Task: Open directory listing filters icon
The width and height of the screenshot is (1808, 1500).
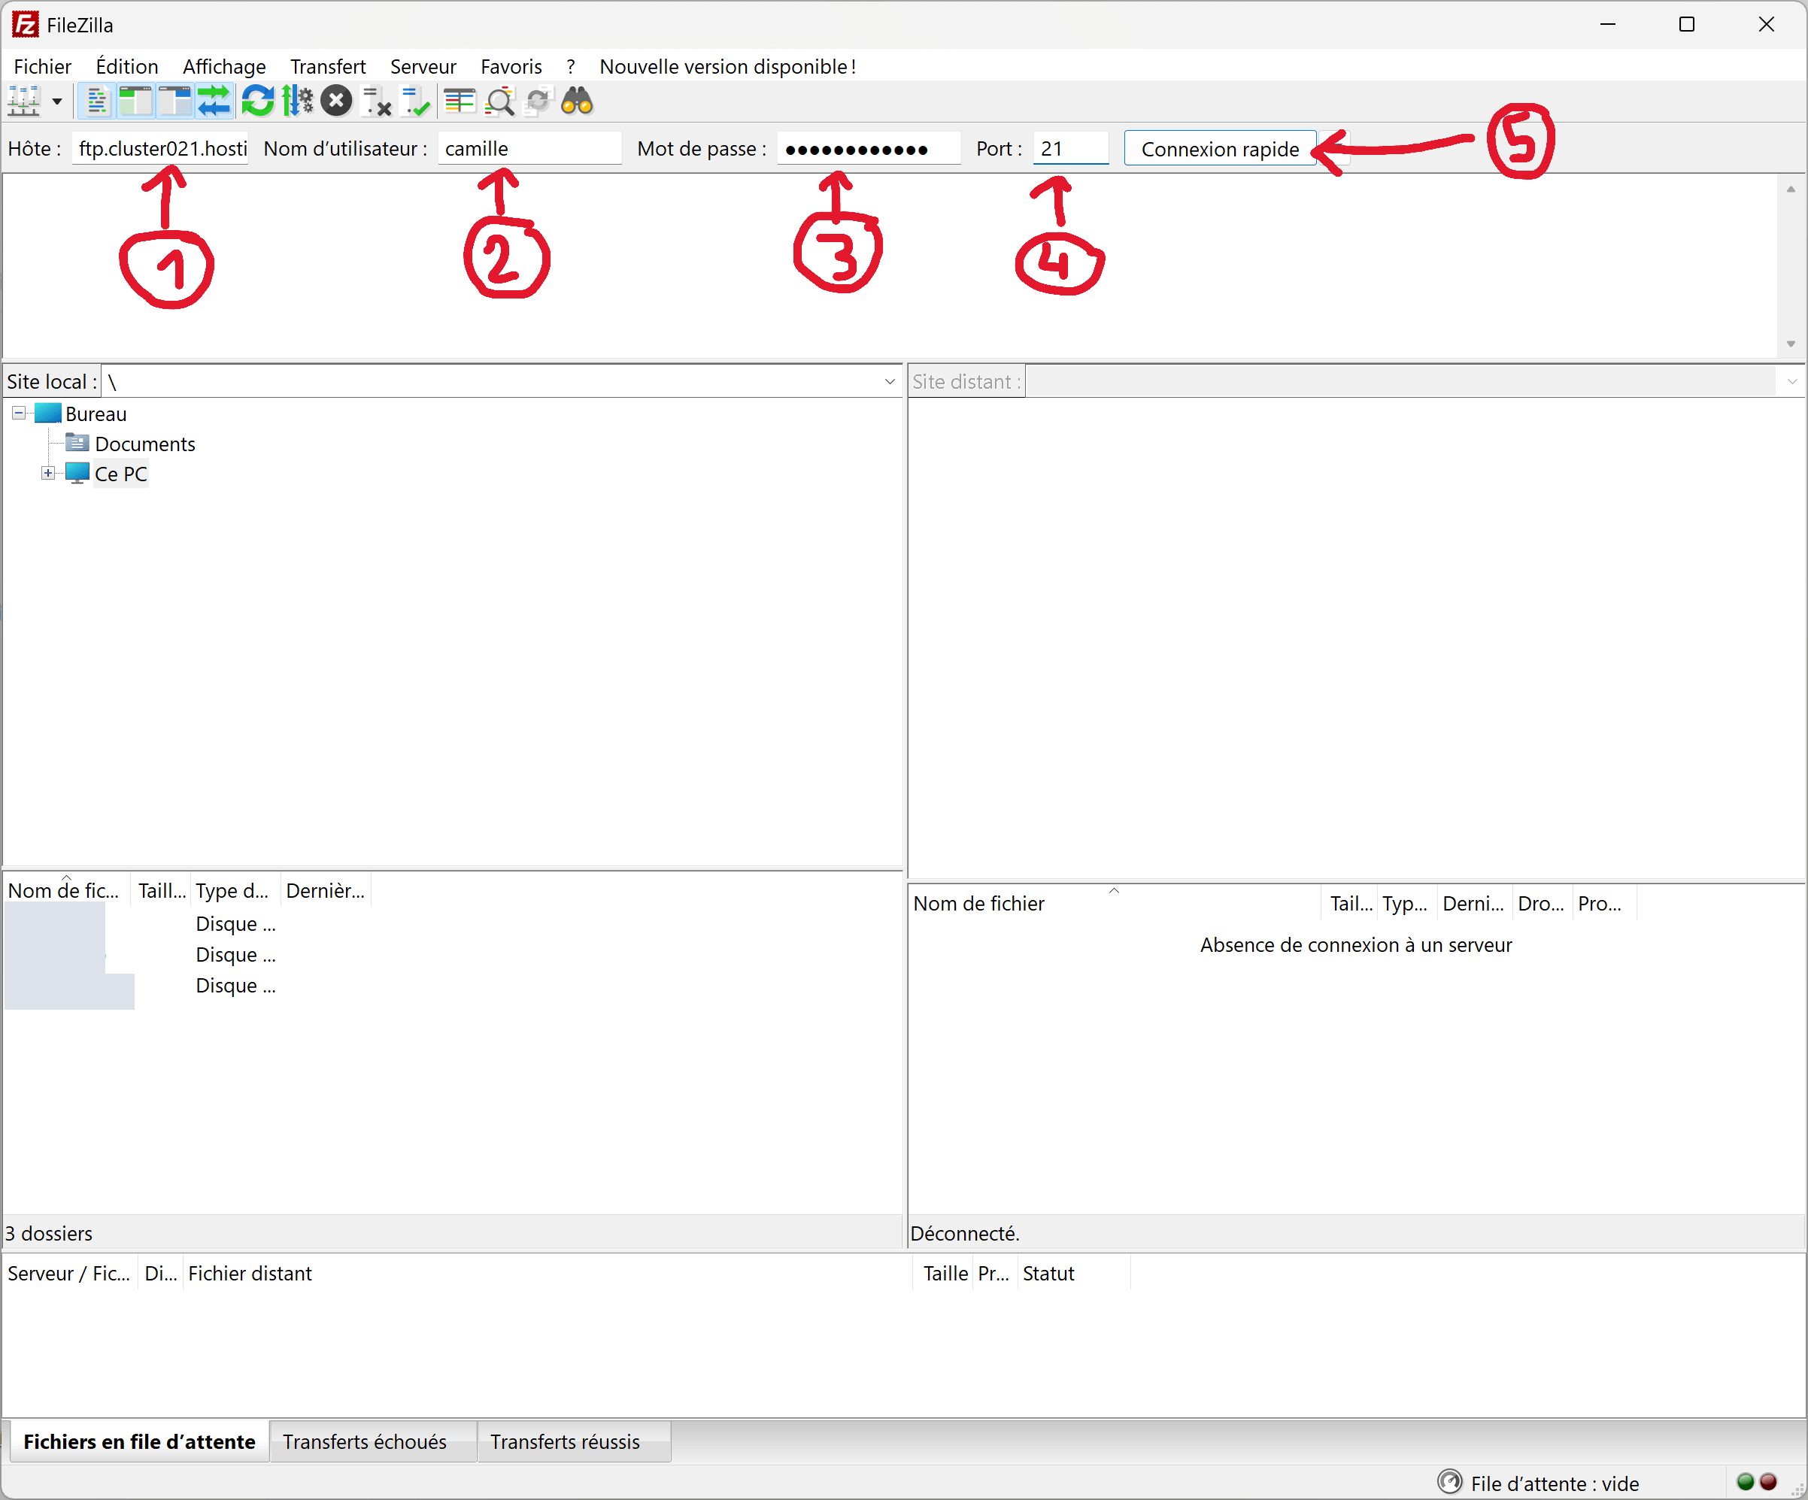Action: tap(459, 102)
